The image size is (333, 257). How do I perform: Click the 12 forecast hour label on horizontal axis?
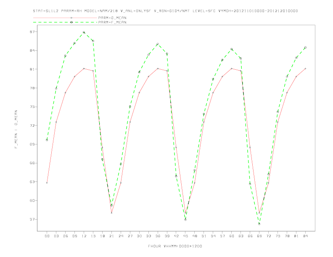point(84,236)
